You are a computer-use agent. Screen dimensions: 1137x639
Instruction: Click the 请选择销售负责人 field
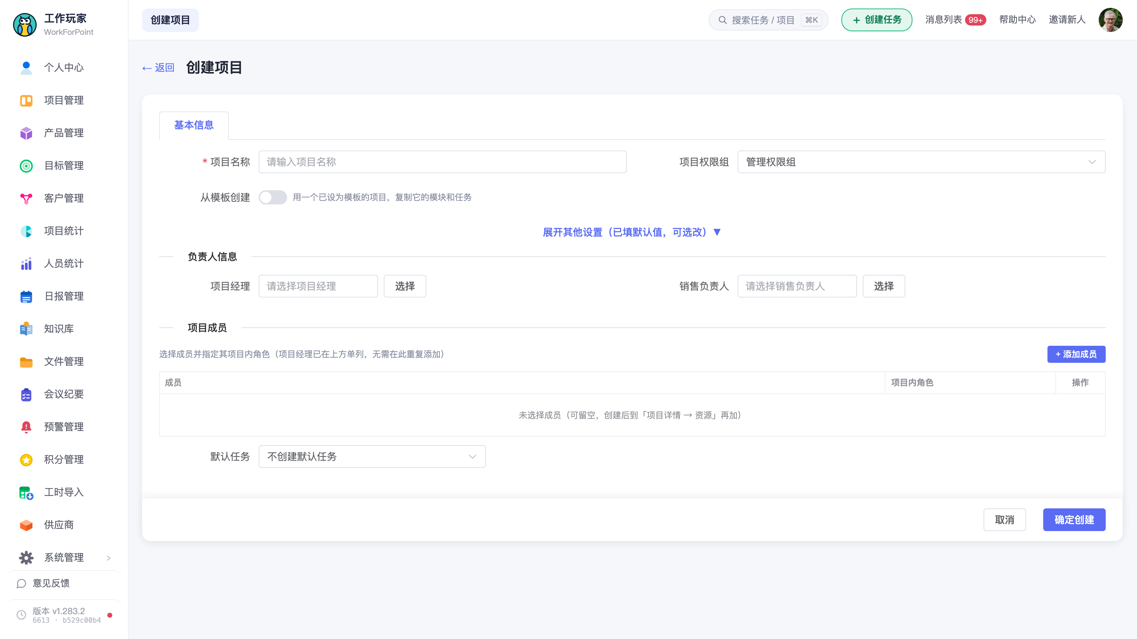click(797, 286)
